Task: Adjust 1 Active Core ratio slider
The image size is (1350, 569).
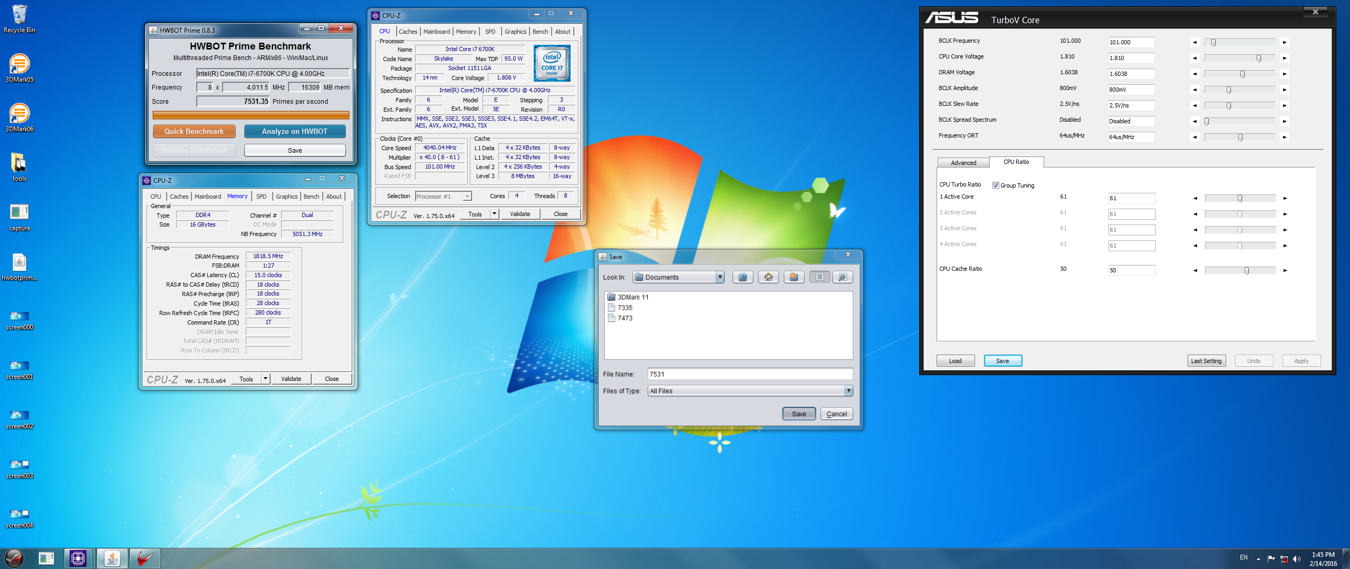Action: coord(1240,198)
